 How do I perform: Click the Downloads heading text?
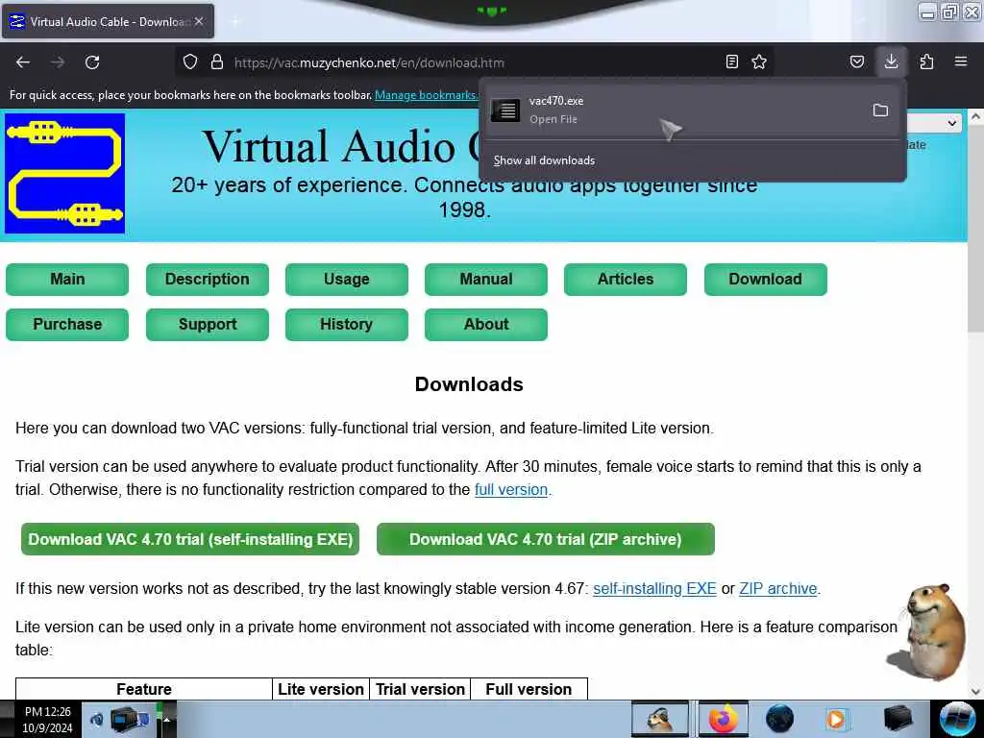(x=469, y=384)
